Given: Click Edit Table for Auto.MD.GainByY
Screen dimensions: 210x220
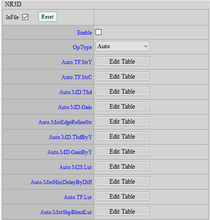Looking at the screenshot, I should [123, 151].
